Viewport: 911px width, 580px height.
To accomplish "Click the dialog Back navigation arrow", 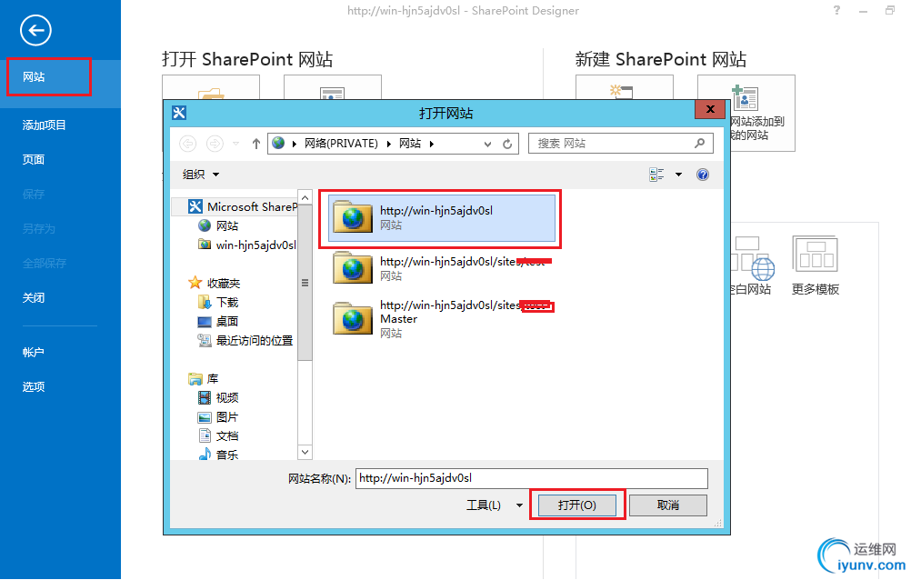I will click(187, 144).
